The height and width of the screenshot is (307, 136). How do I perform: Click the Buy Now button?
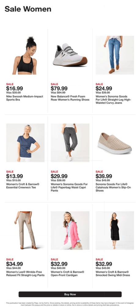click(x=70, y=294)
